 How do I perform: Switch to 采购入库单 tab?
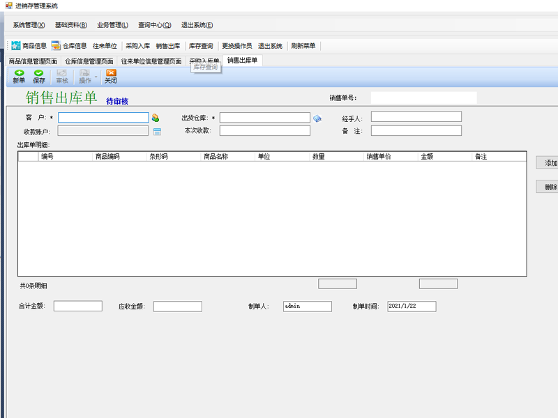(204, 61)
